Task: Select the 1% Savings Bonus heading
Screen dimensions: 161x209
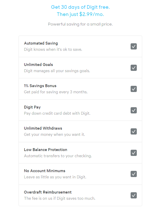Action: (40, 86)
